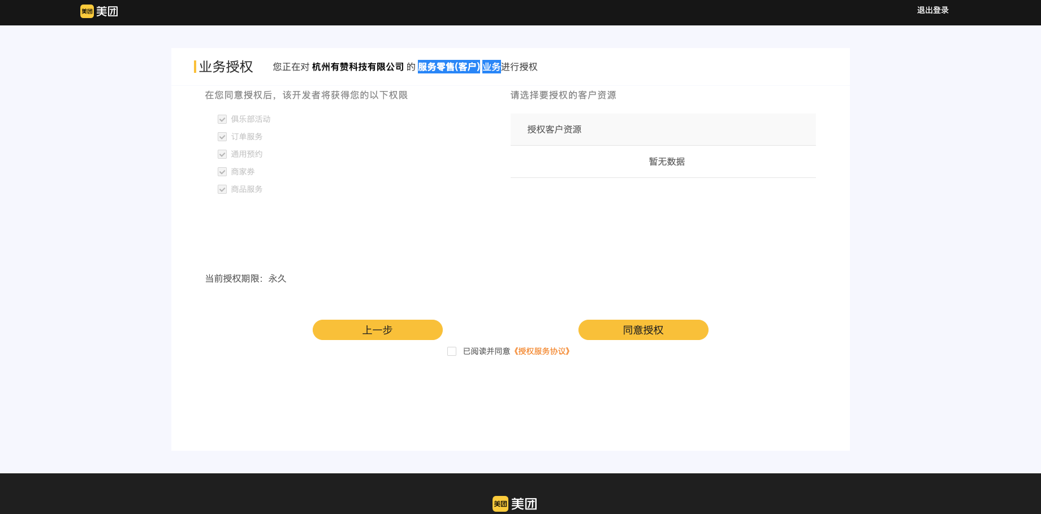1041x514 pixels.
Task: Open the 《授权服务协议》 link
Action: [x=542, y=351]
